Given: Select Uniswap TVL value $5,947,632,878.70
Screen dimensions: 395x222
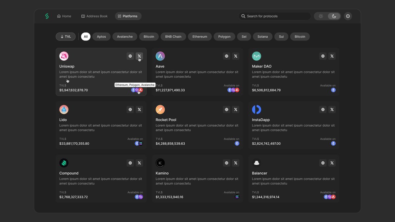Looking at the screenshot, I should [x=73, y=90].
